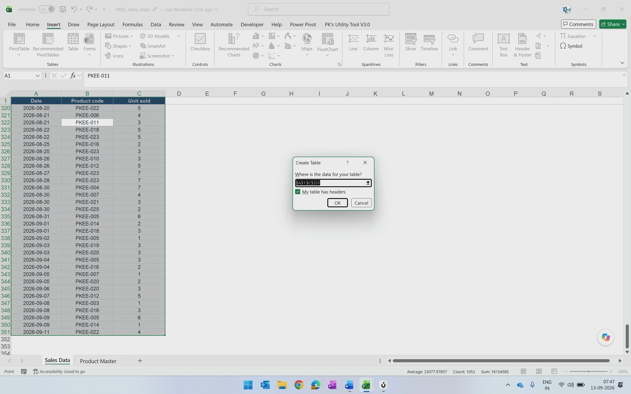Click the Search box in title bar
Image resolution: width=631 pixels, height=394 pixels.
[x=318, y=9]
